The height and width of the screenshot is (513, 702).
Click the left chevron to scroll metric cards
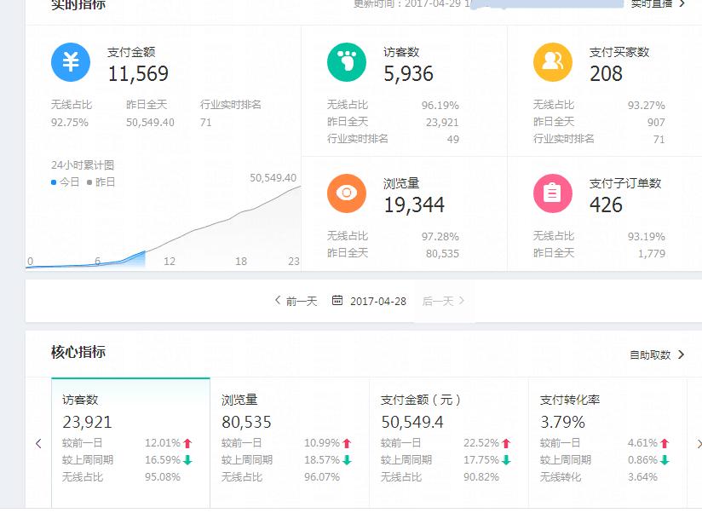coord(37,444)
